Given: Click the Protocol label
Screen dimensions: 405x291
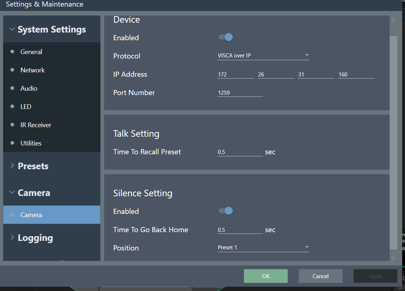Looking at the screenshot, I should click(126, 56).
